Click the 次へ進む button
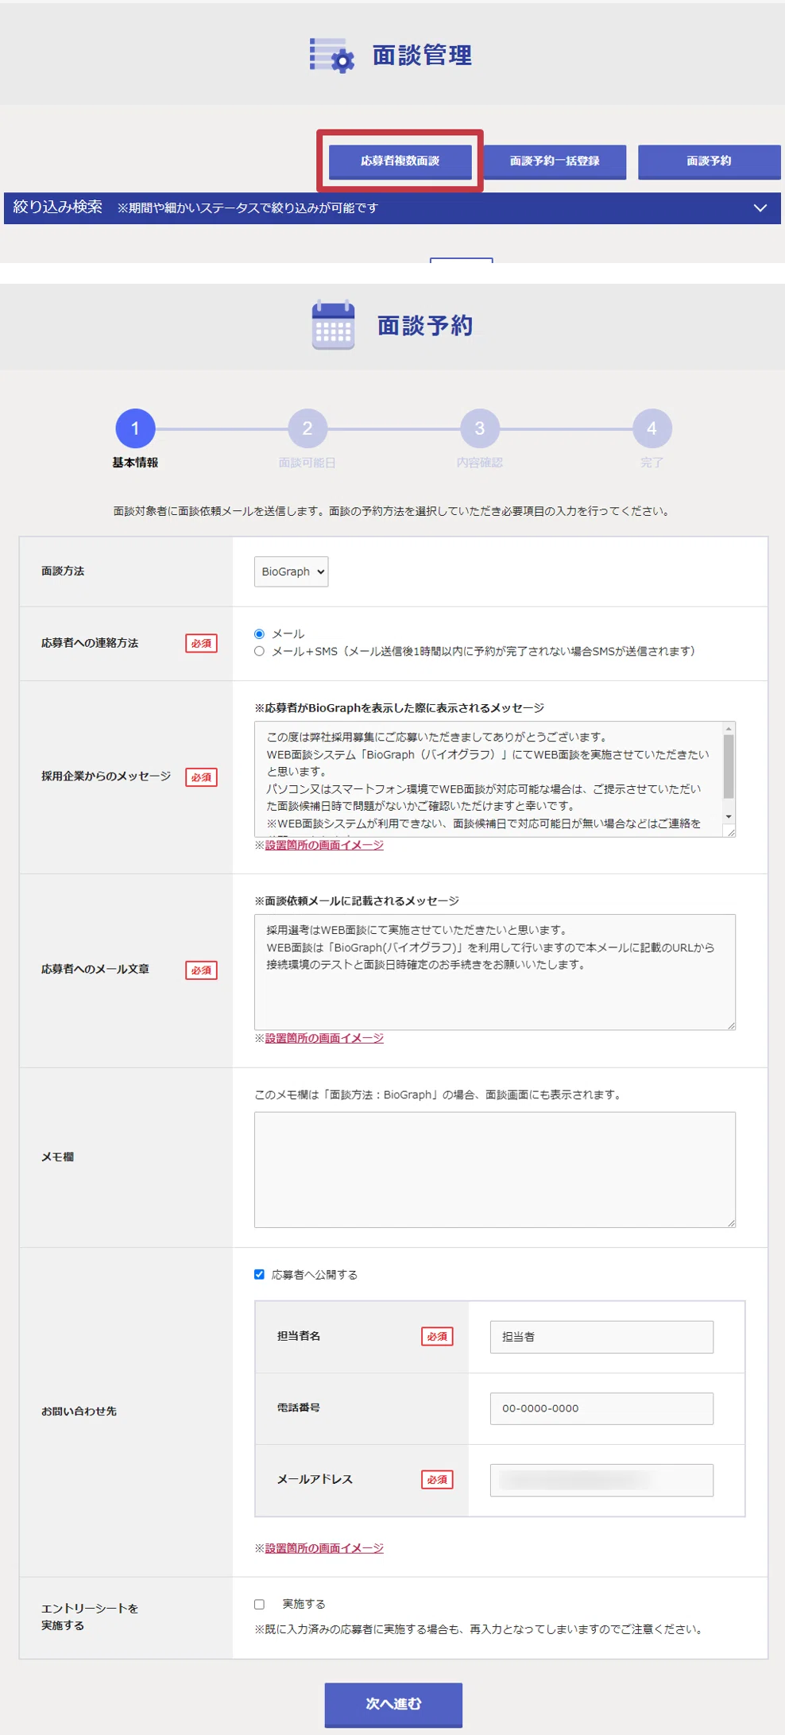 (393, 1705)
